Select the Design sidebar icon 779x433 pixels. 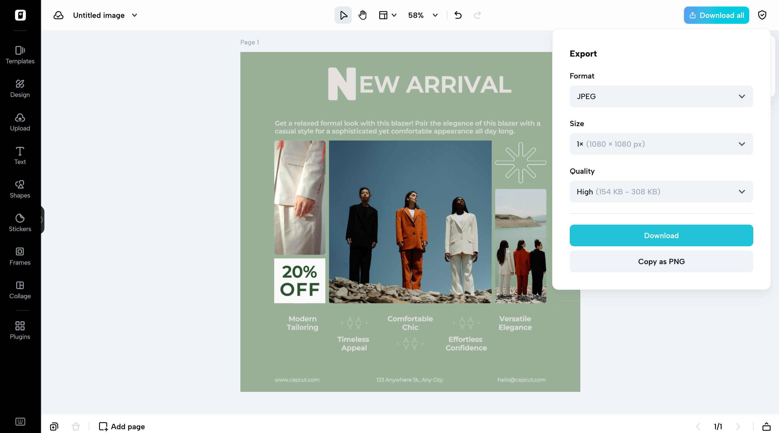click(x=20, y=88)
